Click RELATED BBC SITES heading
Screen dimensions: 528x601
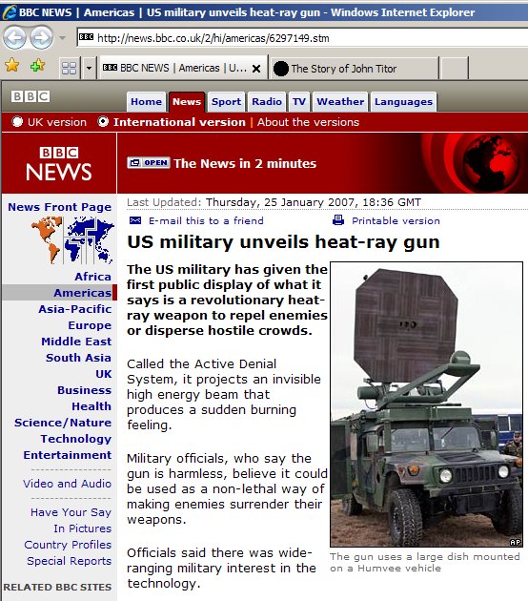(57, 588)
